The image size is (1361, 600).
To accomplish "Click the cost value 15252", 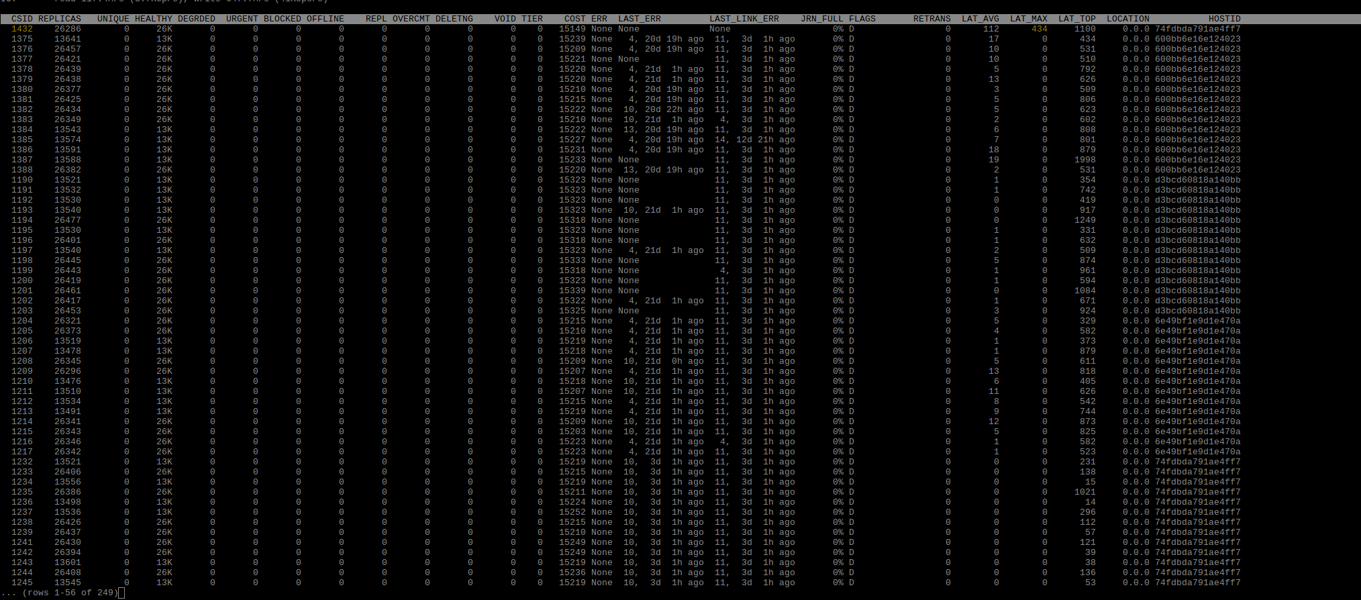I will 572,512.
